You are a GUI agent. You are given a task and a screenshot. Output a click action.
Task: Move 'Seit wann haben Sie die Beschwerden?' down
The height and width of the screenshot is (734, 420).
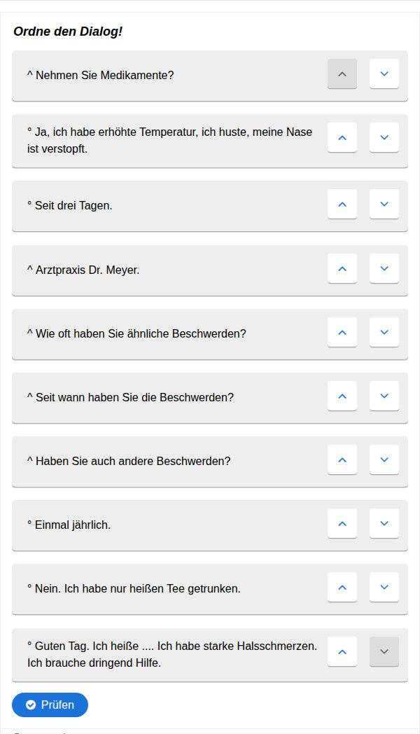point(384,396)
